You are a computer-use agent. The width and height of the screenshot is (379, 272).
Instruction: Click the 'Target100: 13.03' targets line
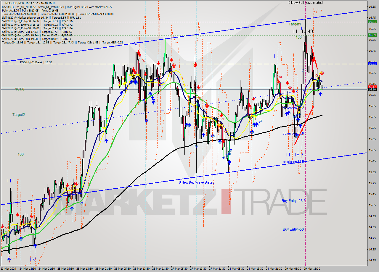pos(62,43)
